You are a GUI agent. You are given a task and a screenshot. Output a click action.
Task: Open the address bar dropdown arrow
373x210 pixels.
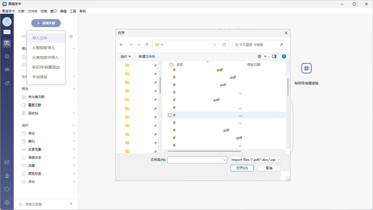pos(215,45)
